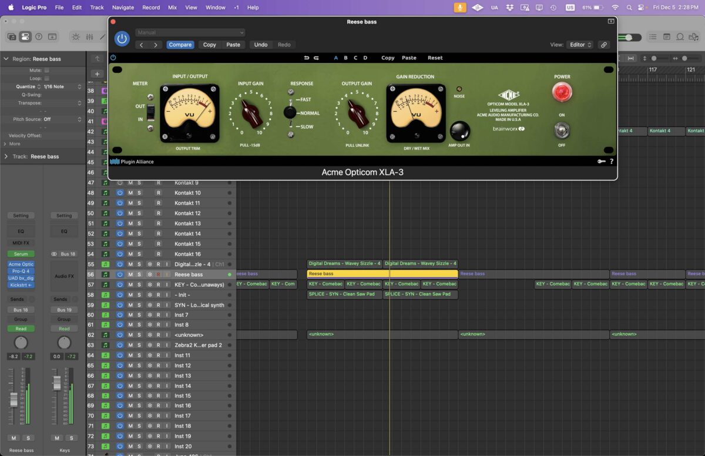
Task: Solo the Kontakt 12 track
Action: [139, 213]
